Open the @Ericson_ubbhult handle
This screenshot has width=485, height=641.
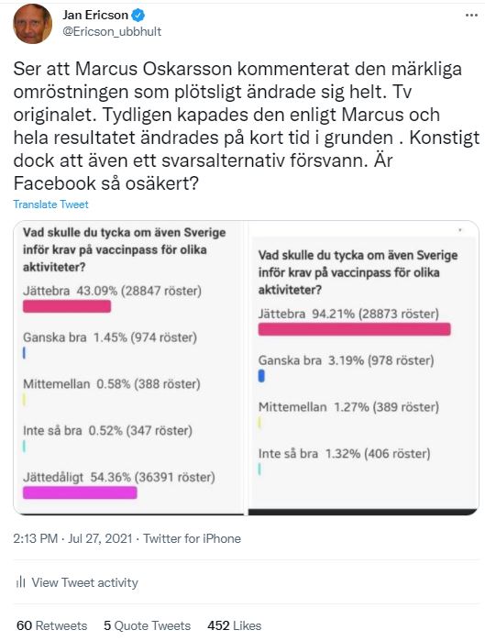click(112, 32)
